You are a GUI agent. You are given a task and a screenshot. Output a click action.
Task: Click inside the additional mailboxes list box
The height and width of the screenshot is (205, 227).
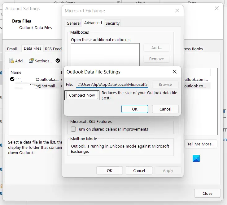[105, 55]
